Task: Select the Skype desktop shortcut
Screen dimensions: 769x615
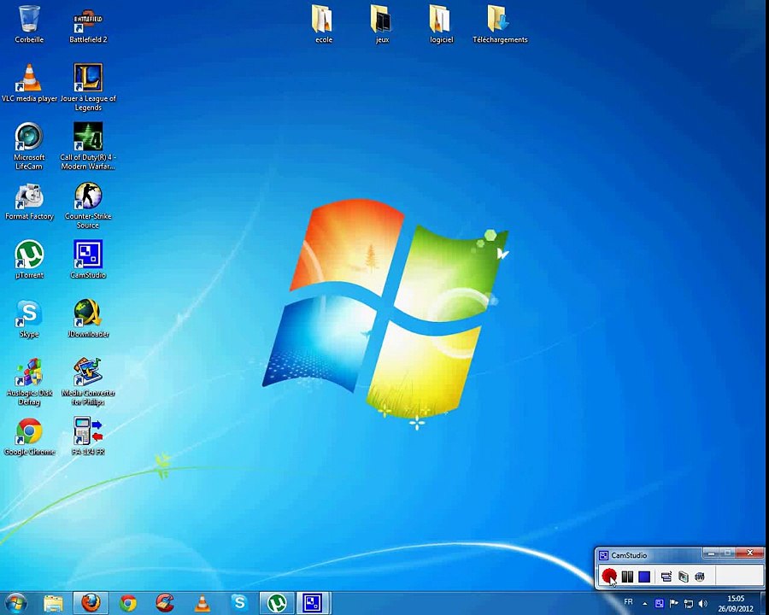Action: click(29, 319)
